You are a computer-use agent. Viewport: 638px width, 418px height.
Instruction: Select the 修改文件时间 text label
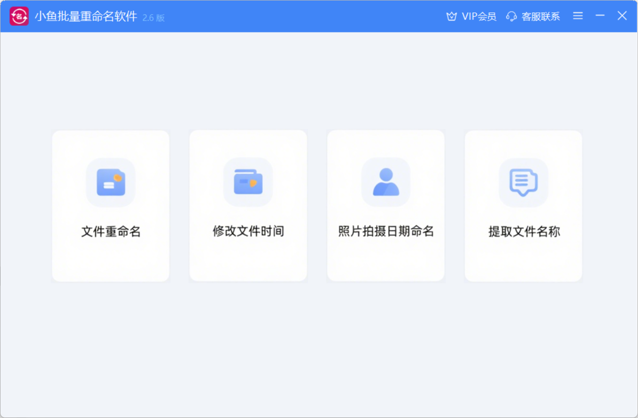[248, 232]
